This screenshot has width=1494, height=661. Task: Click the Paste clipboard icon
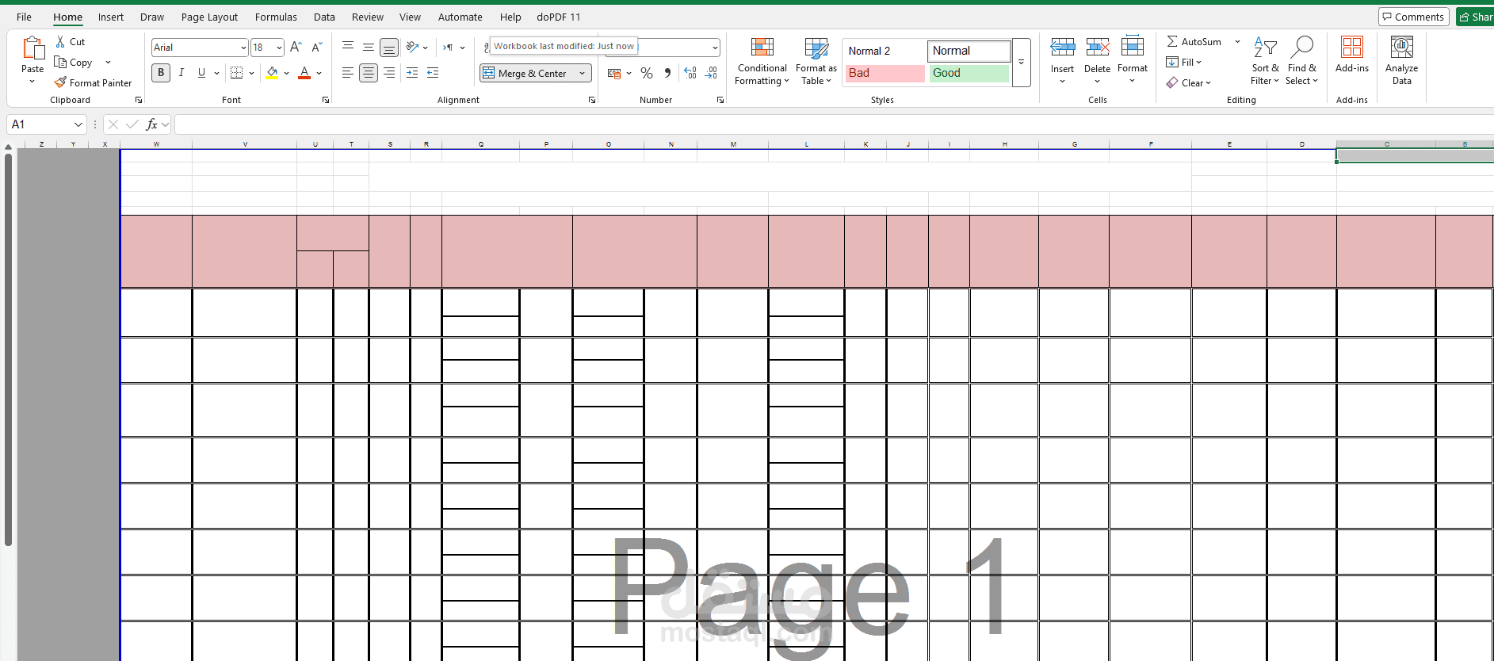pyautogui.click(x=32, y=48)
